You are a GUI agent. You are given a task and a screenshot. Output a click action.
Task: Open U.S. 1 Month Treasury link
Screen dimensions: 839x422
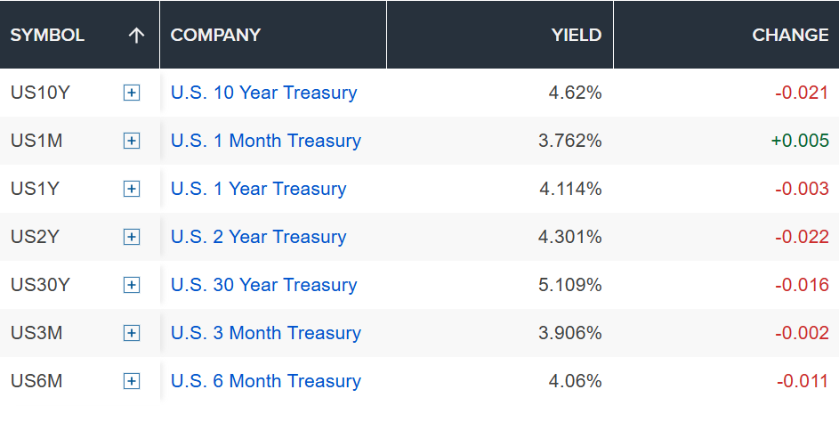click(266, 141)
